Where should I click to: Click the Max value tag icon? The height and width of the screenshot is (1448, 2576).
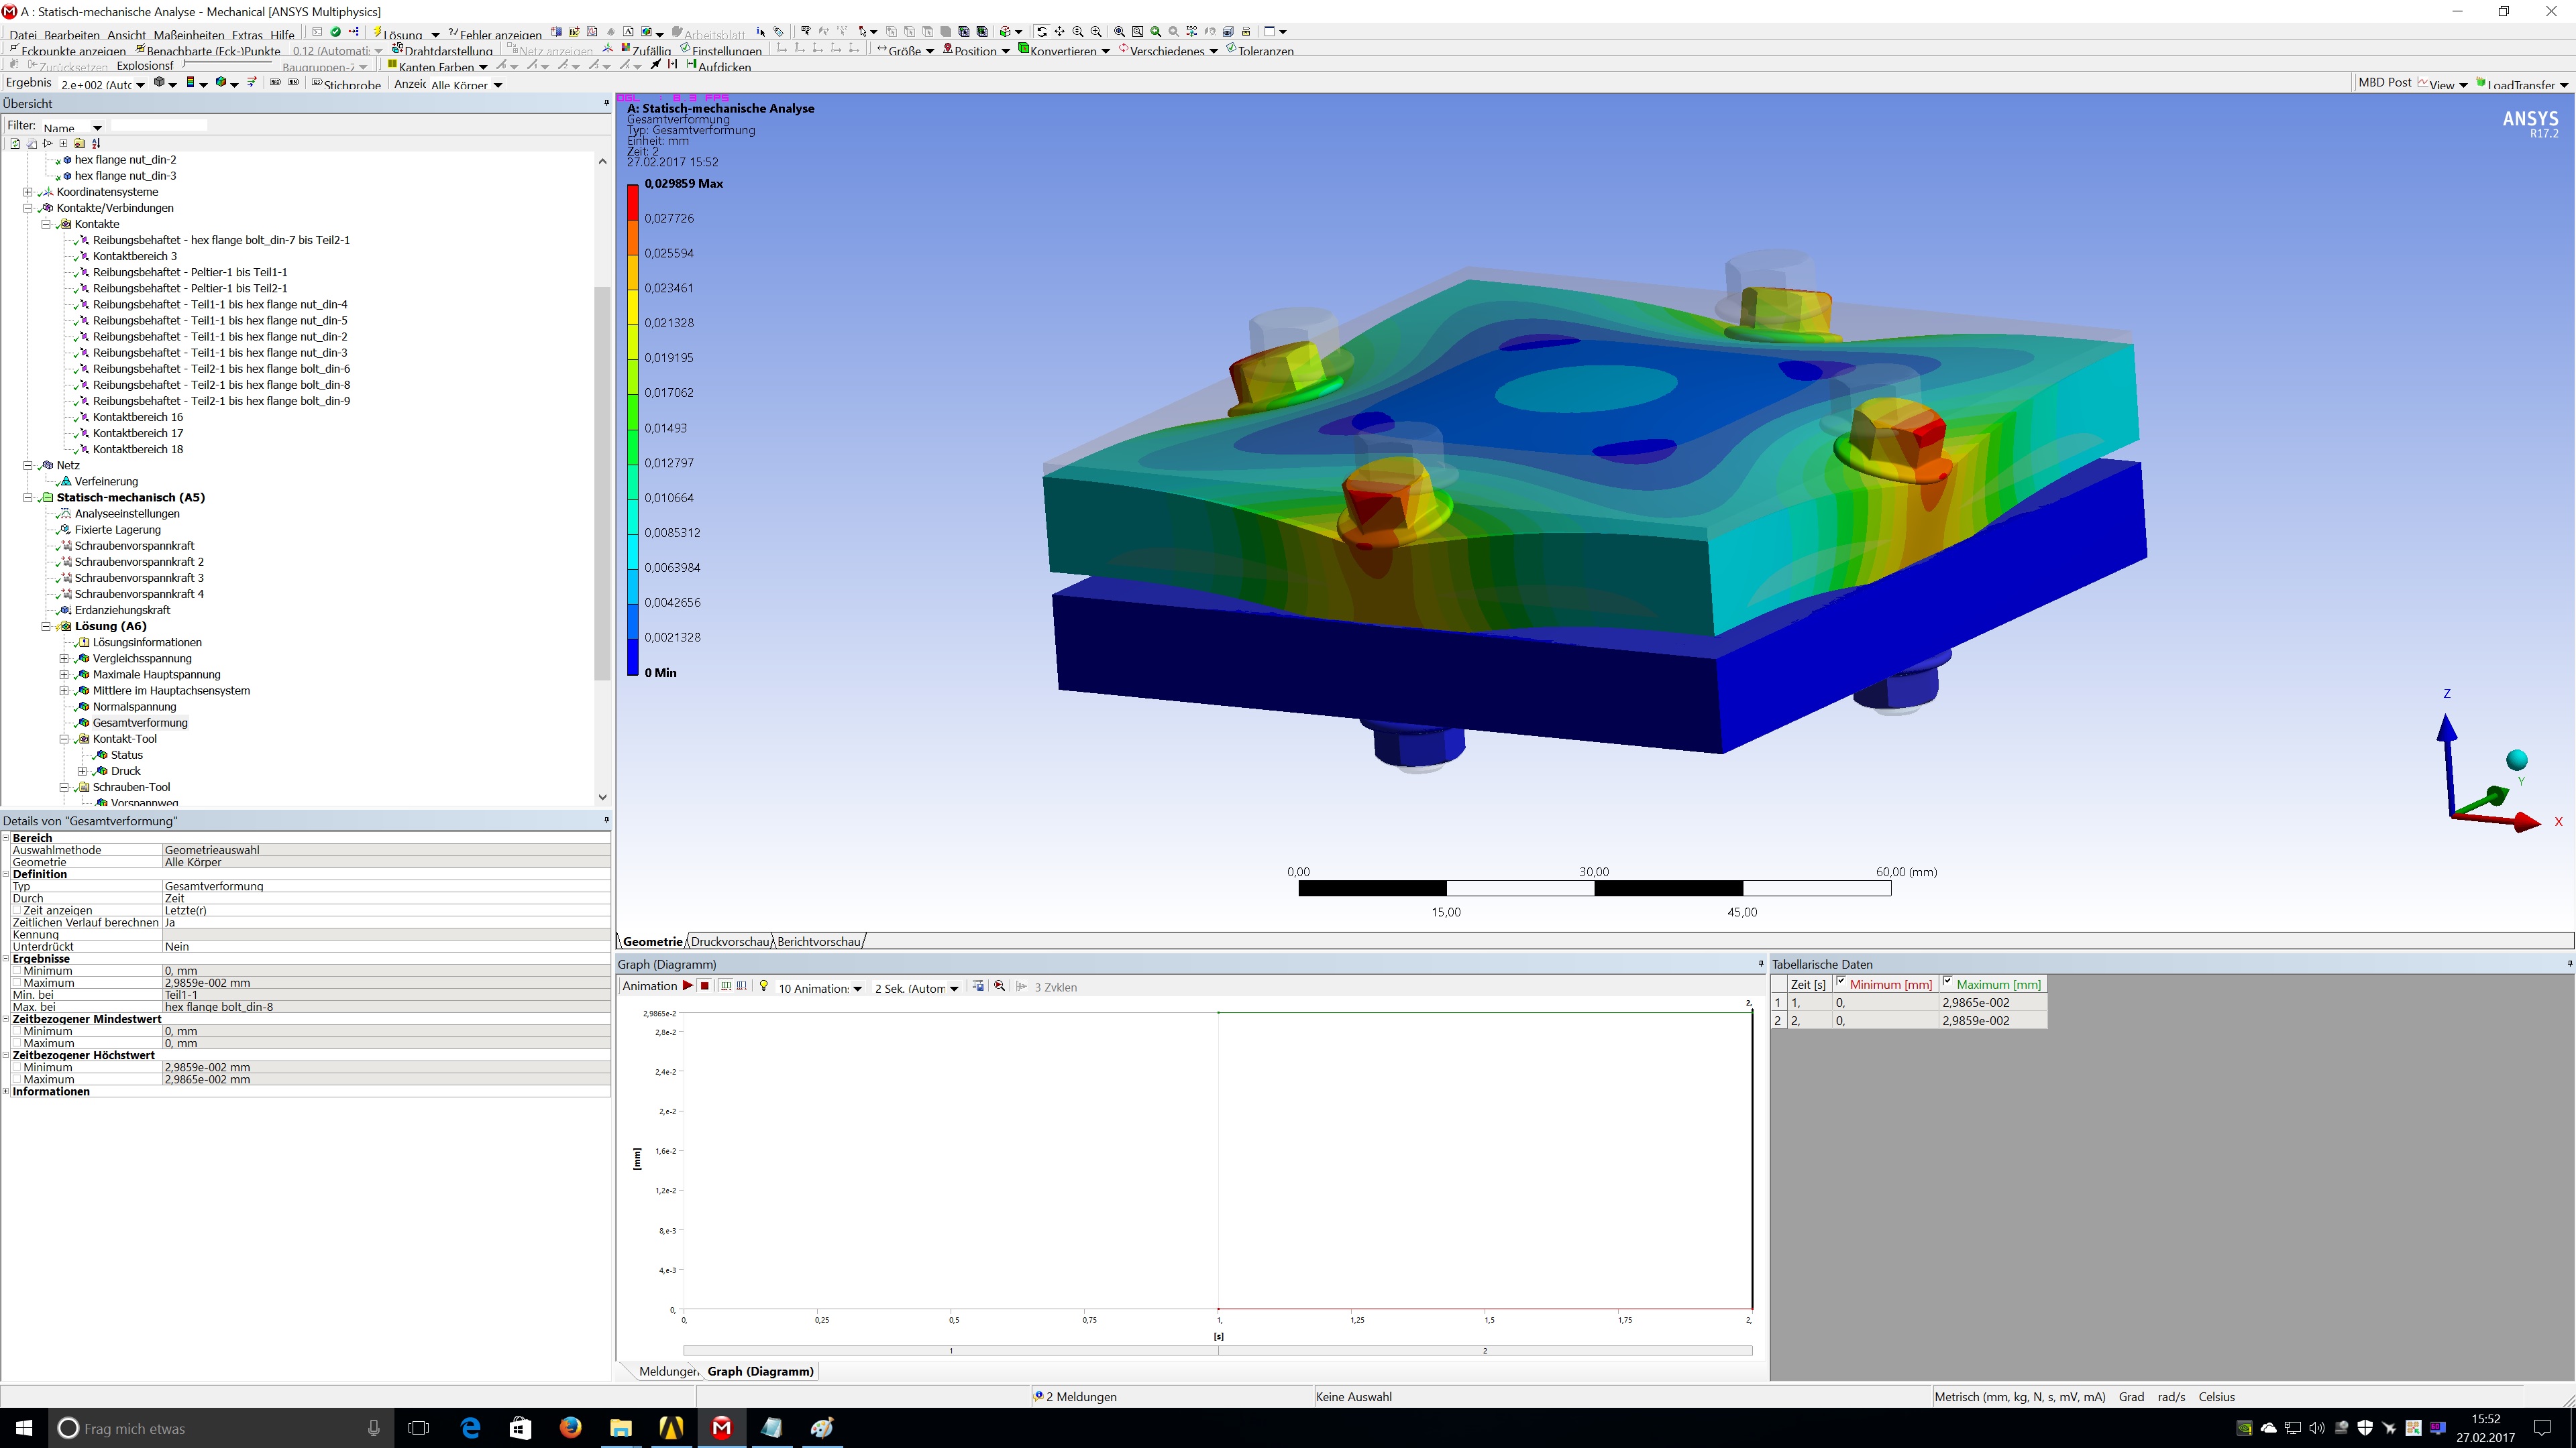click(x=276, y=83)
